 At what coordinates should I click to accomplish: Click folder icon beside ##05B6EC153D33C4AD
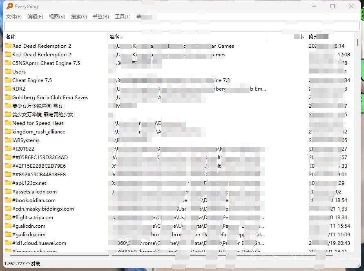(8, 157)
